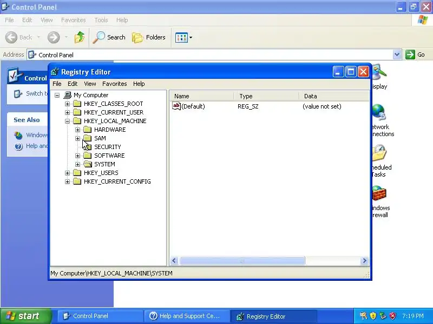Expand the HKEY_CURRENT_USER key
Image resolution: width=433 pixels, height=324 pixels.
coord(67,112)
